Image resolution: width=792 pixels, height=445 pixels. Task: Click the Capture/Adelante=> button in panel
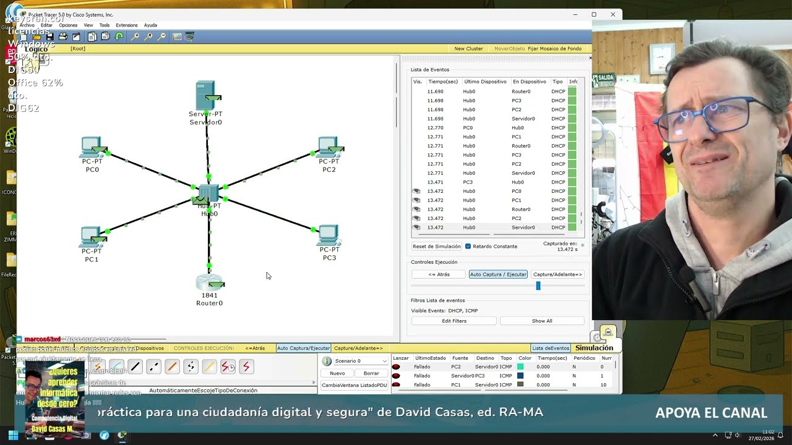tap(557, 274)
